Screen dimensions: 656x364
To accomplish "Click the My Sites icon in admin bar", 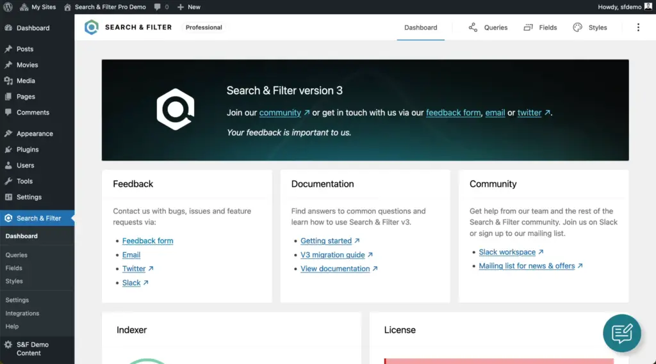I will (x=24, y=6).
